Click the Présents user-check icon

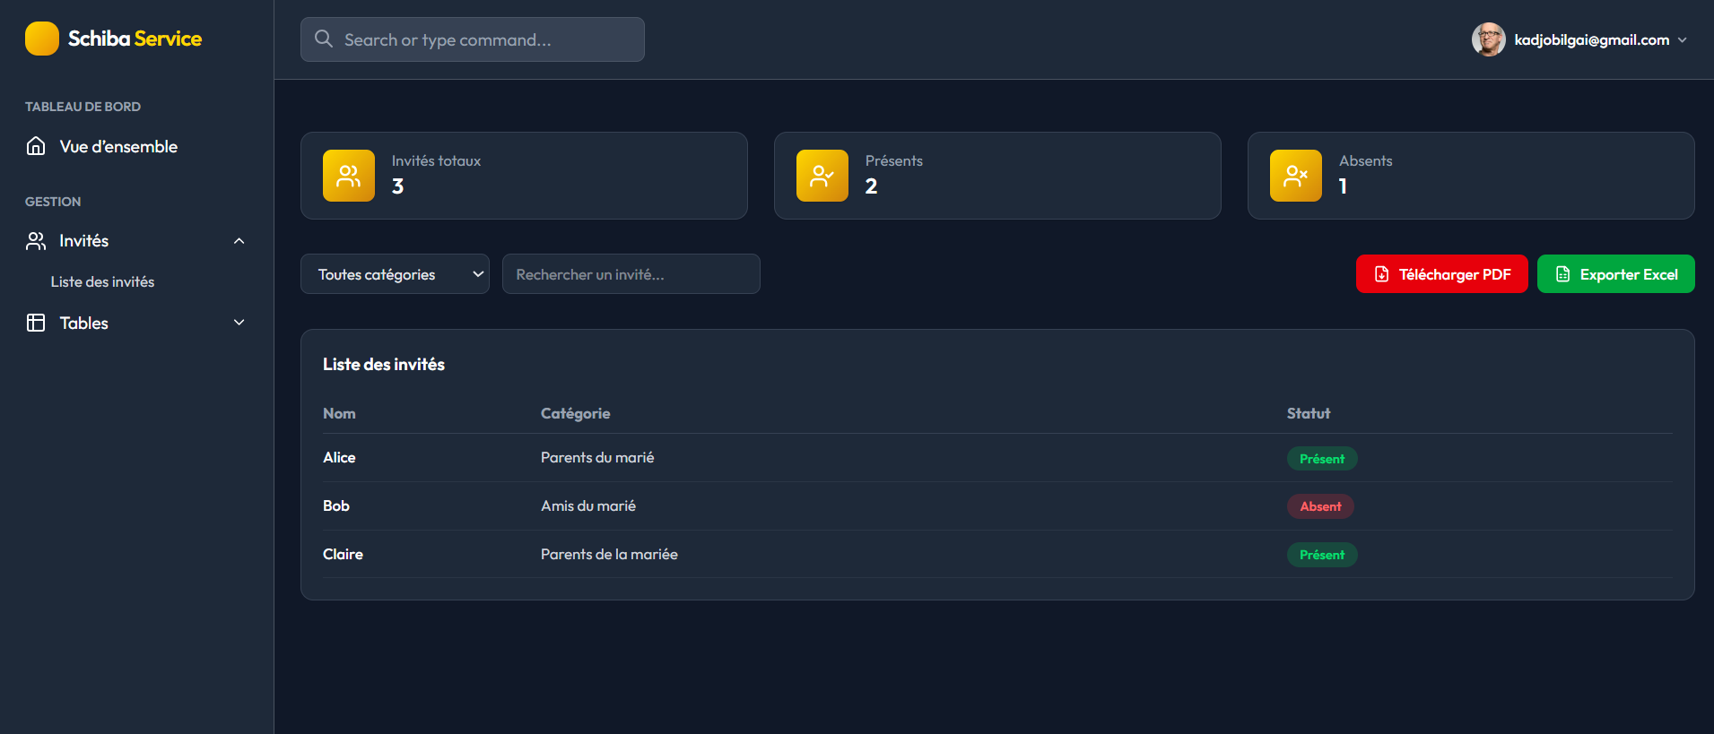pos(822,176)
